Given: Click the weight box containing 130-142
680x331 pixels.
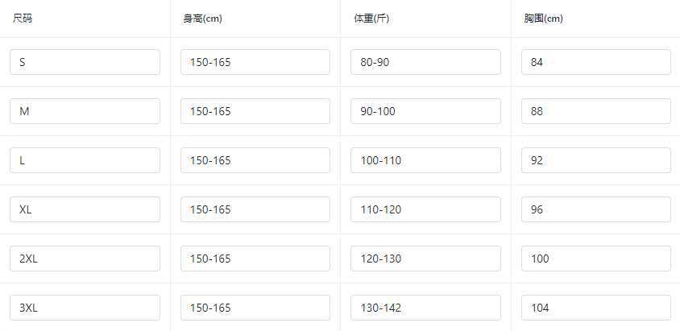Looking at the screenshot, I should [425, 308].
